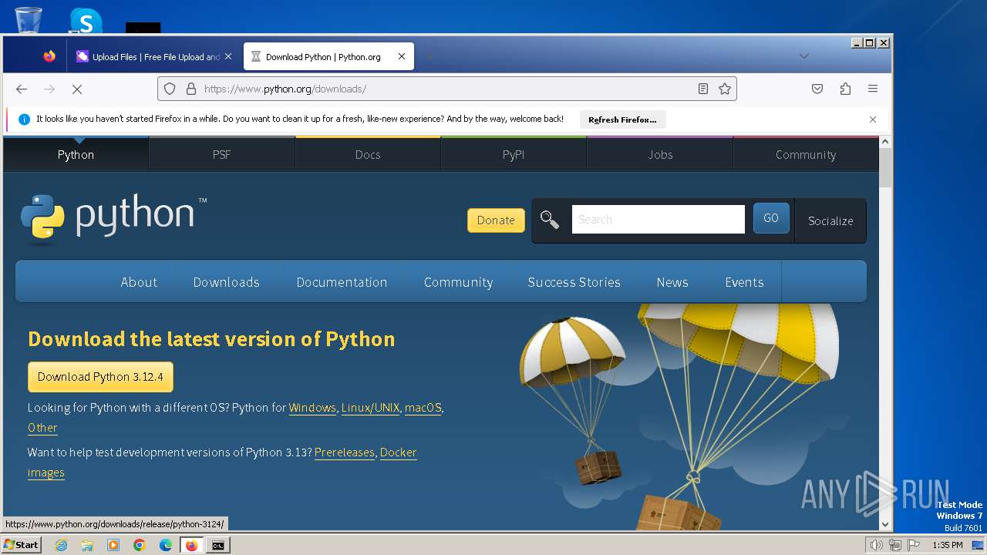
Task: Open the List all tabs dropdown arrow
Action: (804, 56)
